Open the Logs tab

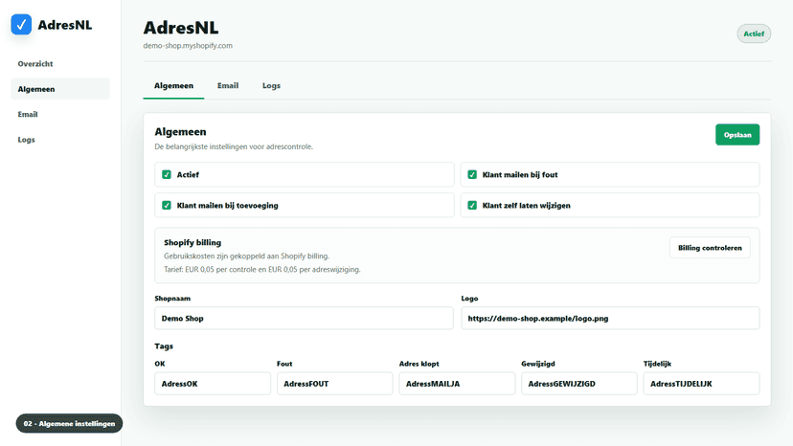click(271, 85)
